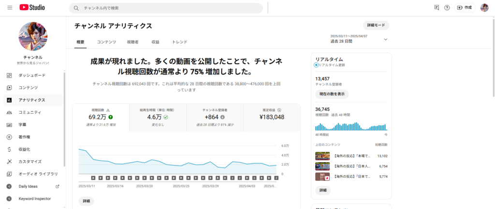Open ダッシュボード from the sidebar
This screenshot has height=209, width=495.
[x=32, y=75]
